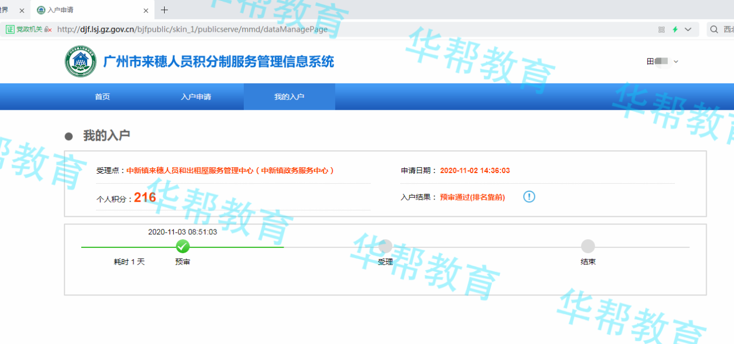Click the 入户结果 field label

[x=419, y=197]
